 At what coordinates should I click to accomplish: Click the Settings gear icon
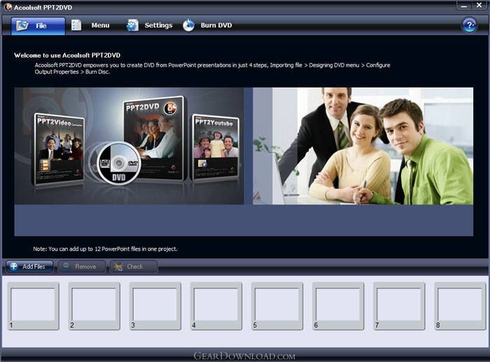tap(132, 25)
